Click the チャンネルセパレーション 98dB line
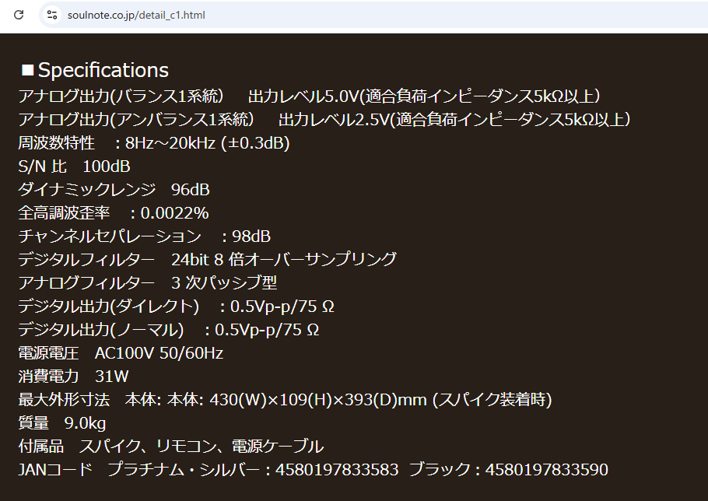Image resolution: width=708 pixels, height=501 pixels. 145,236
